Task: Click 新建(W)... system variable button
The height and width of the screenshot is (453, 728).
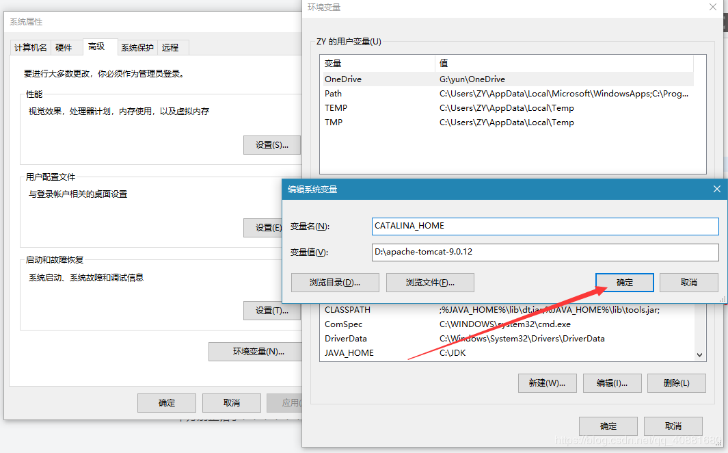Action: coord(548,383)
